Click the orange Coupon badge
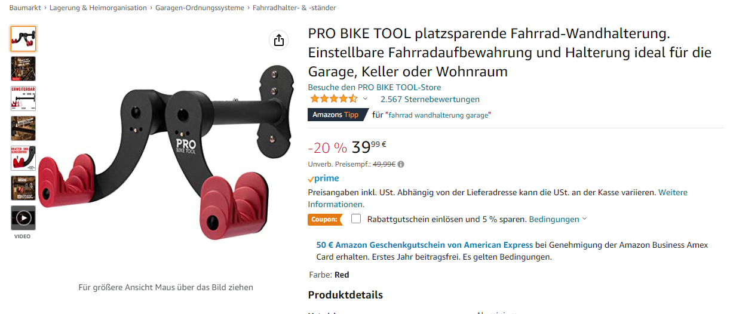 325,219
